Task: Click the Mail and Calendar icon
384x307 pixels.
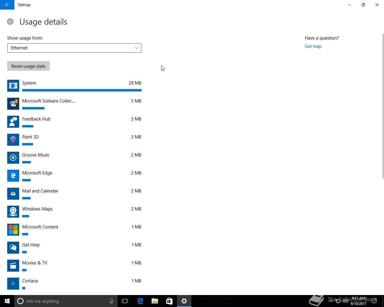Action: 13,194
